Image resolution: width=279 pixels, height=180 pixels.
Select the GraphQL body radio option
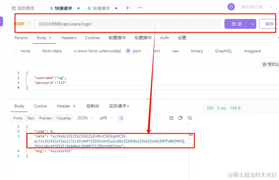(x=210, y=51)
